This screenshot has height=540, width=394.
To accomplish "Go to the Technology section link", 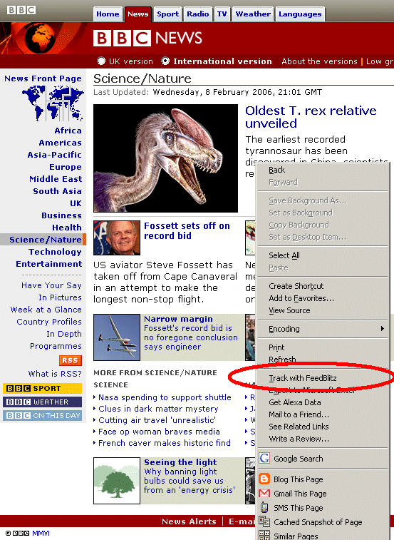I will tap(55, 252).
